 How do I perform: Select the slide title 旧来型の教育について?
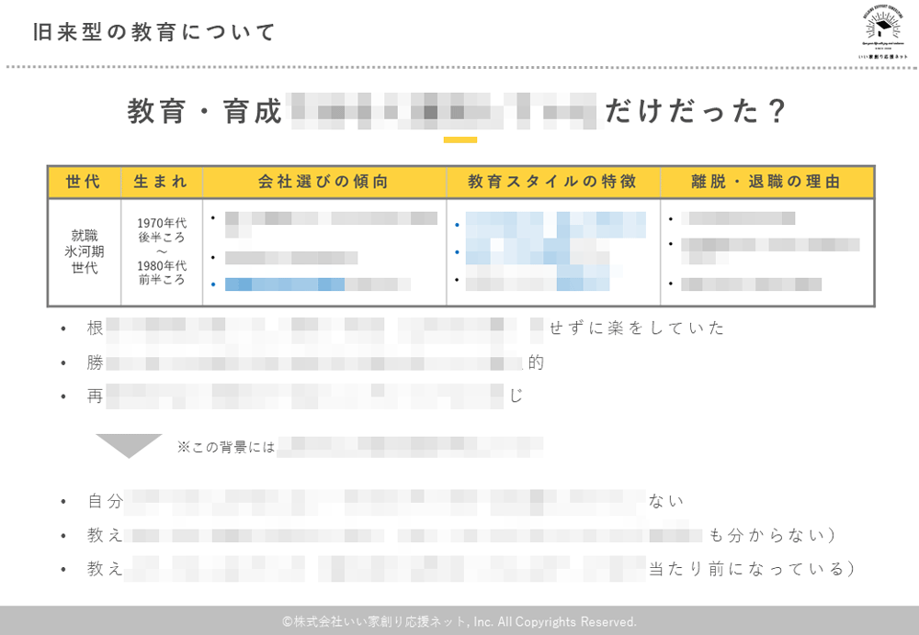click(153, 33)
